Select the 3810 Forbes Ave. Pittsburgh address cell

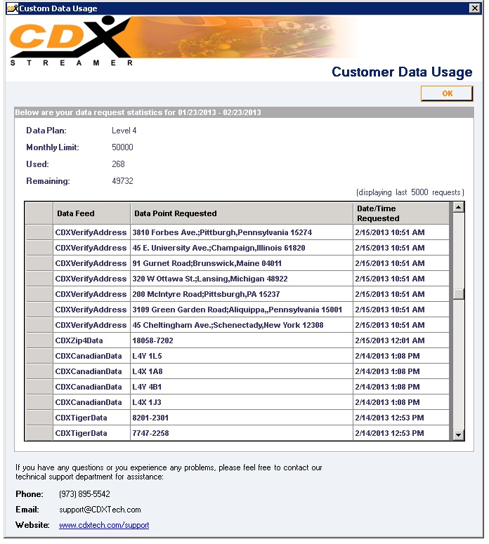click(242, 232)
